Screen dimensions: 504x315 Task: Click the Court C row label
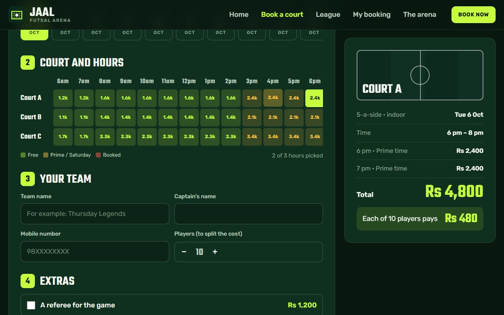[31, 136]
